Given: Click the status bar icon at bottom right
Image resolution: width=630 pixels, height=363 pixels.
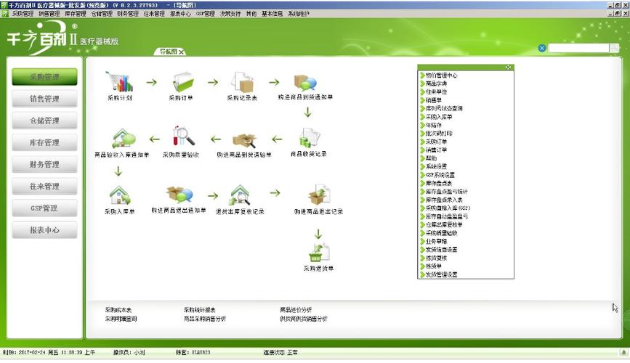Looking at the screenshot, I should 623,353.
